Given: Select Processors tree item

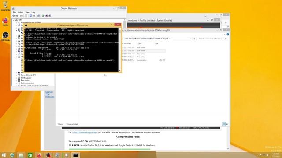Looking at the screenshot, I should (x=25, y=80).
